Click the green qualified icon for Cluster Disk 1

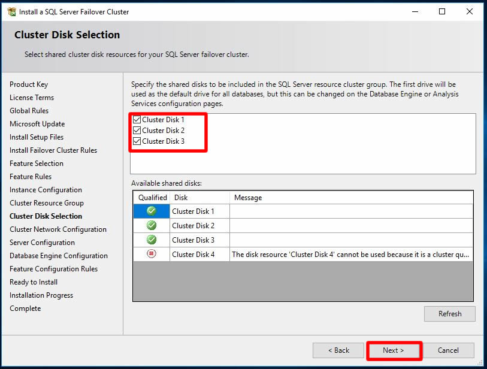click(x=152, y=211)
